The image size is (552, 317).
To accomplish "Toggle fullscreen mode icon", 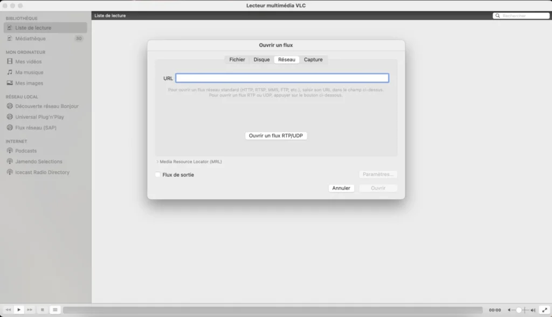I will 544,310.
